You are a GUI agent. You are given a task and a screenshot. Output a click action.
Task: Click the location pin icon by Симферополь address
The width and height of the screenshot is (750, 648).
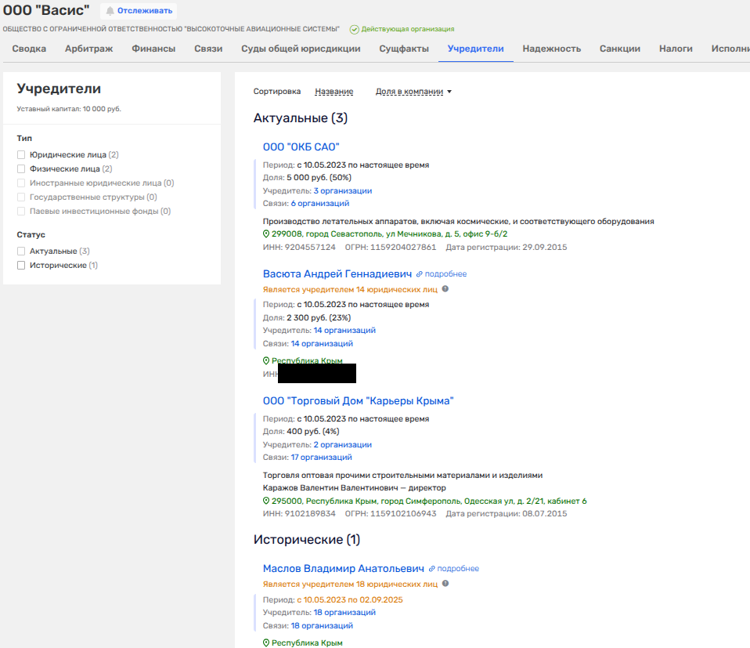click(x=266, y=501)
